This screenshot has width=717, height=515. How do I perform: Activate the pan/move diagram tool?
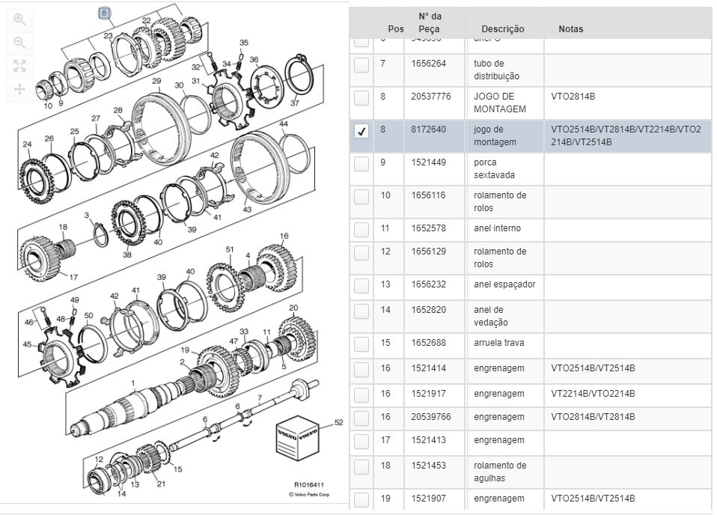(x=19, y=89)
